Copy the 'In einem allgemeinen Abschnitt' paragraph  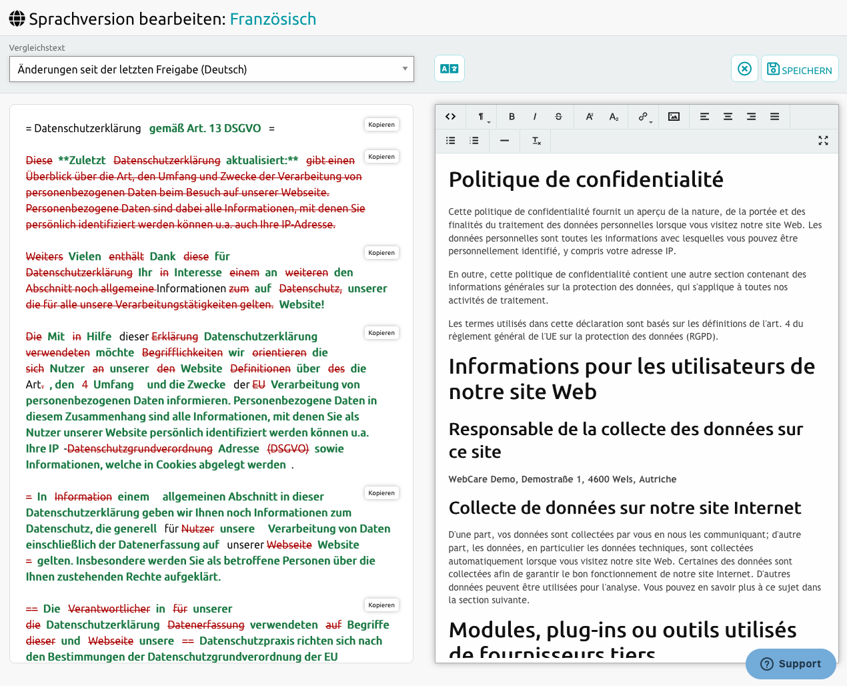(381, 493)
